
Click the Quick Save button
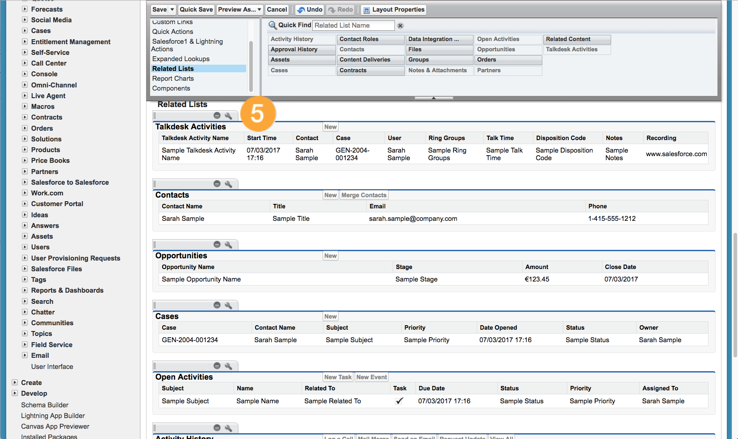pos(196,9)
